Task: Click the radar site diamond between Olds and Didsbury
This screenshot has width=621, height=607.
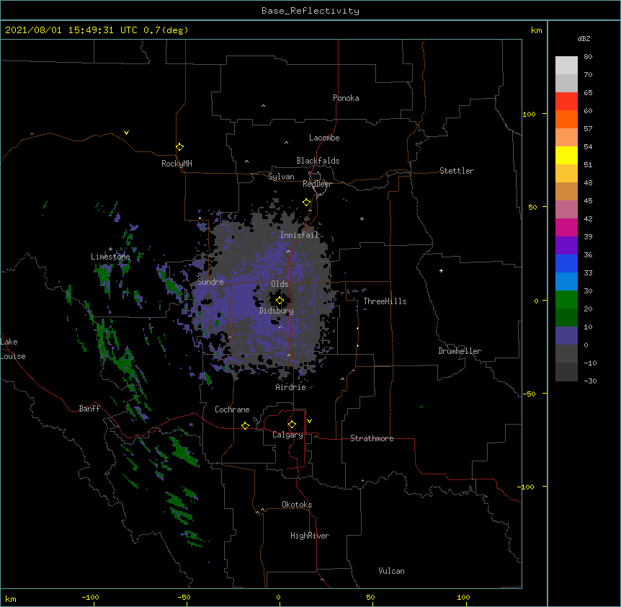Action: pyautogui.click(x=280, y=301)
